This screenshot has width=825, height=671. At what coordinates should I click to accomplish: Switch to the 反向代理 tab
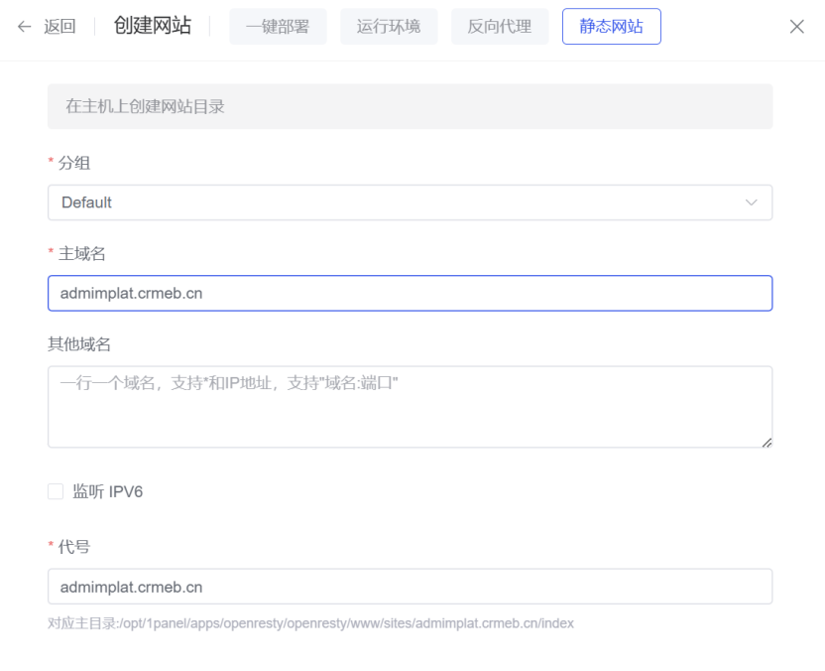pyautogui.click(x=500, y=27)
